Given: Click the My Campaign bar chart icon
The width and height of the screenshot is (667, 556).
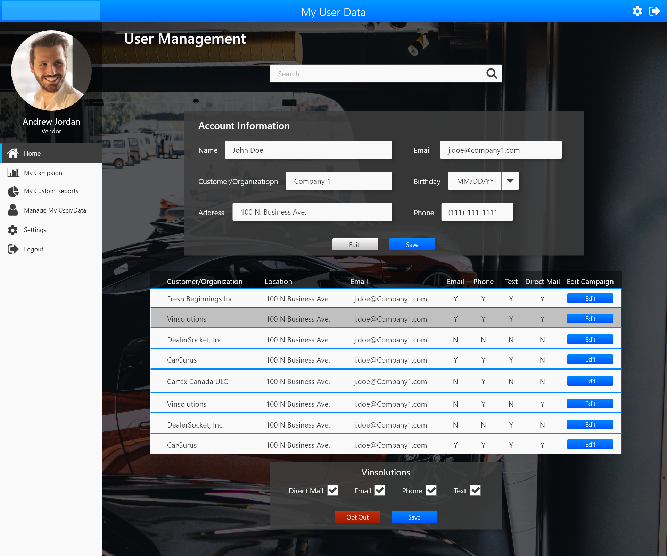Looking at the screenshot, I should point(13,173).
